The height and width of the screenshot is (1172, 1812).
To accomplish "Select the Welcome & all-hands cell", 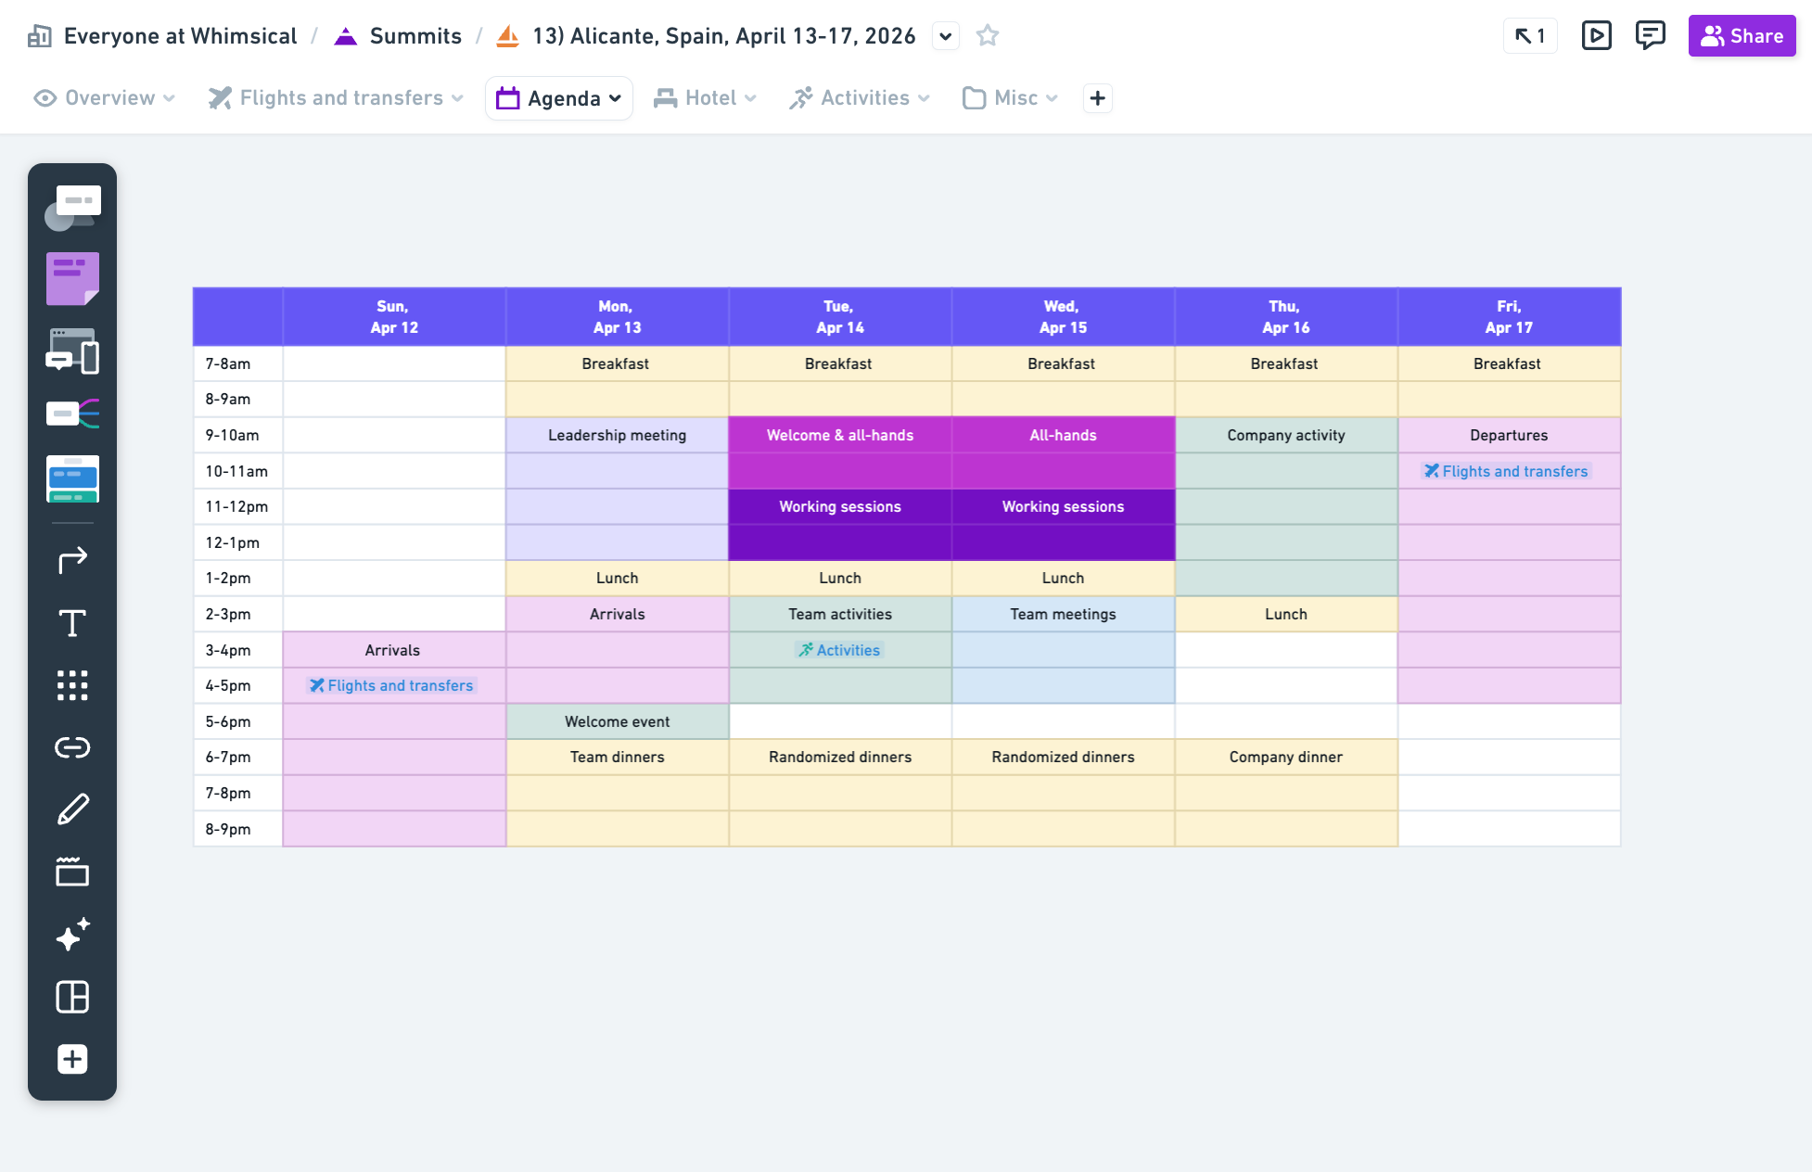I will pos(839,435).
